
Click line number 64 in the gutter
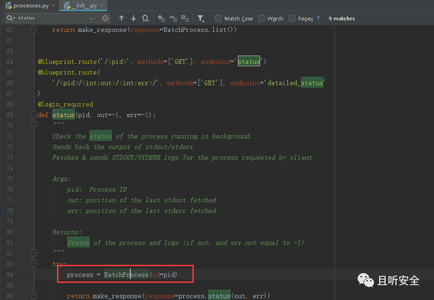pyautogui.click(x=10, y=62)
